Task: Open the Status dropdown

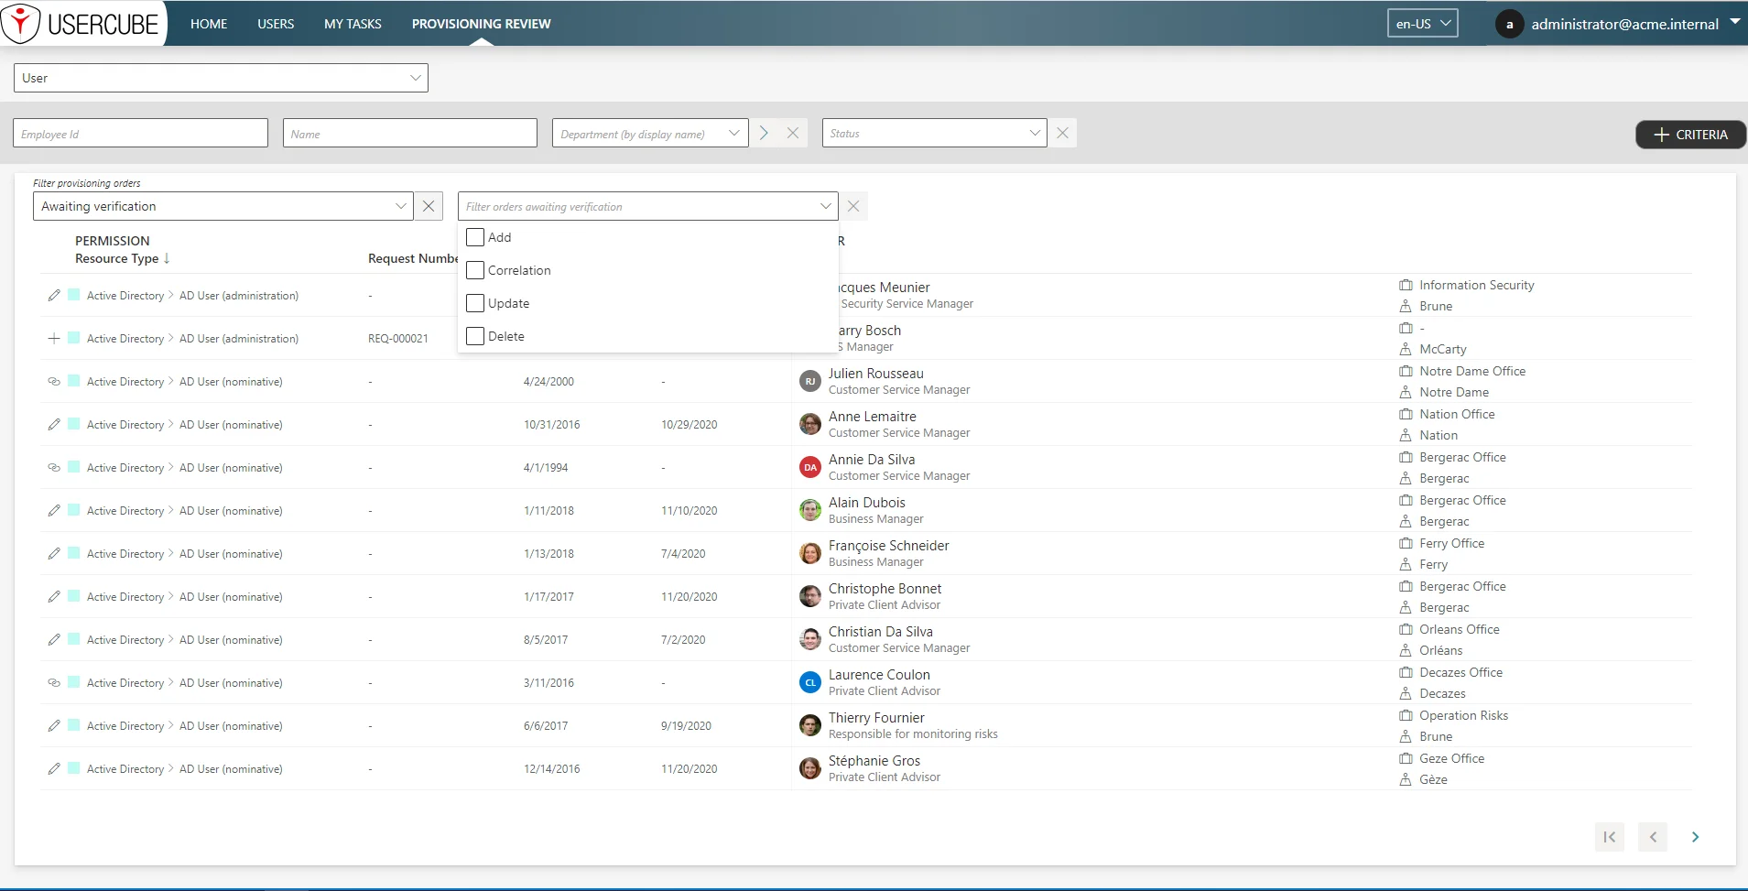Action: (934, 134)
